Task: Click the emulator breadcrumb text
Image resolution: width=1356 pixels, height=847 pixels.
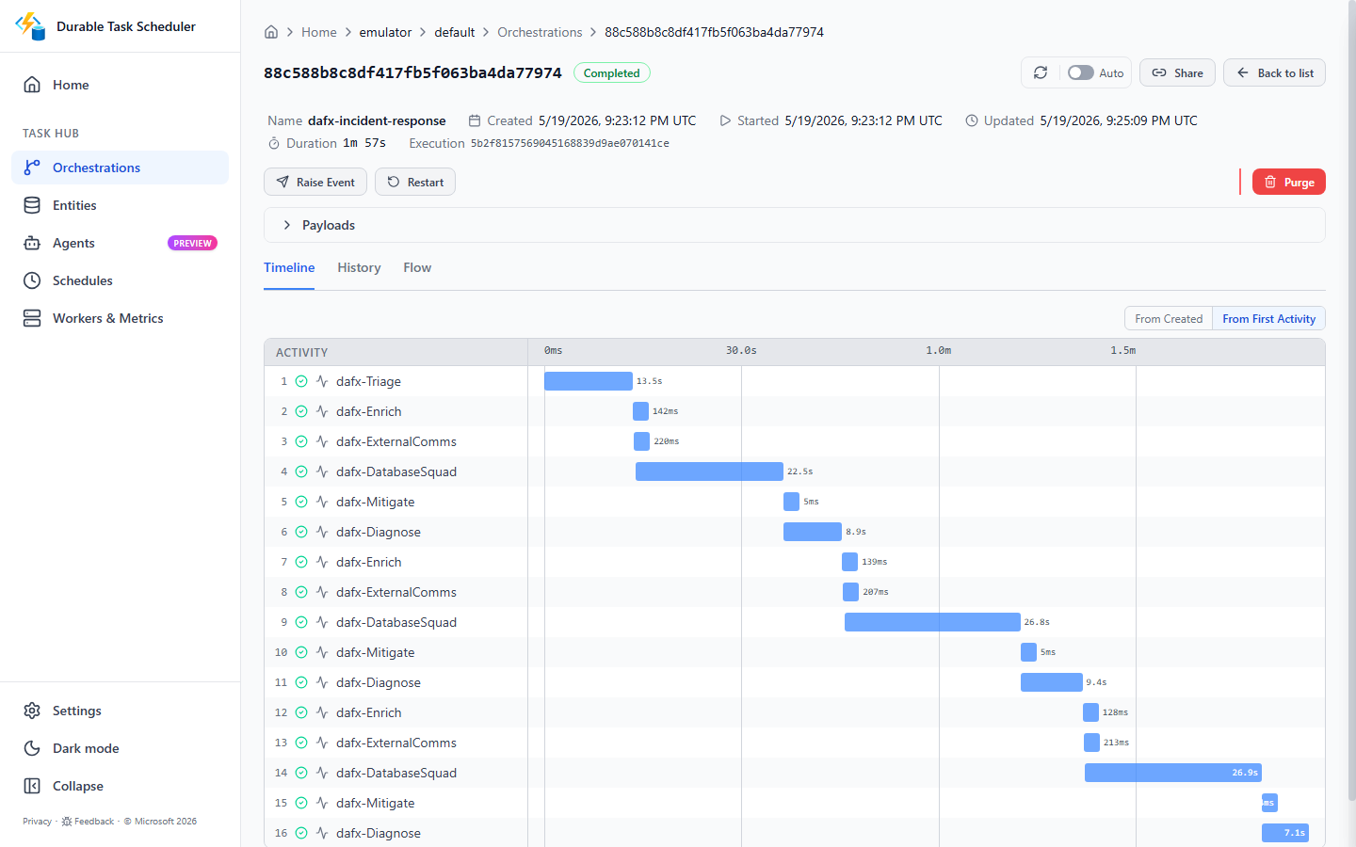Action: coord(385,32)
